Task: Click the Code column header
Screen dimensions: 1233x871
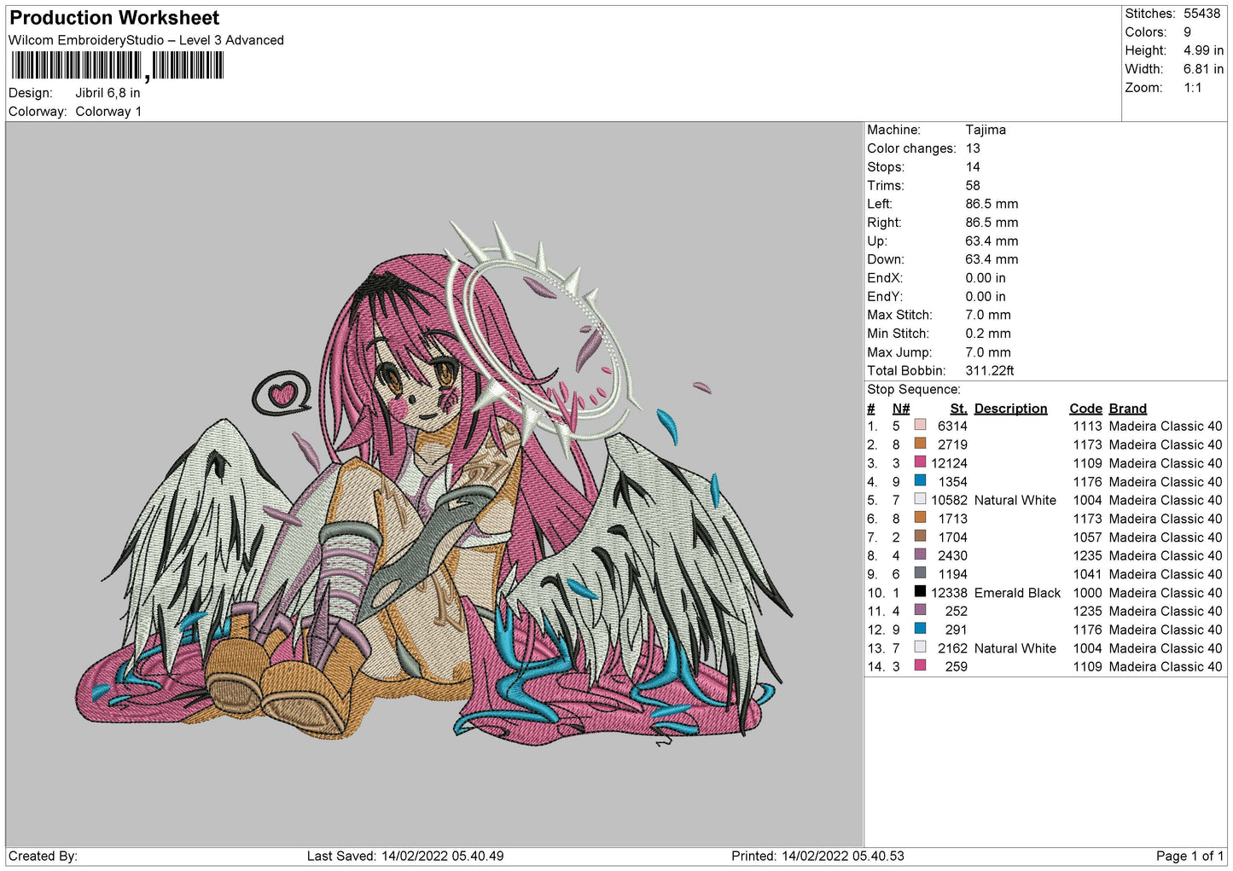Action: [1085, 409]
